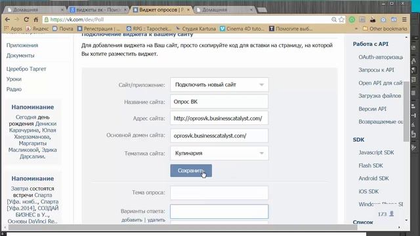This screenshot has width=420, height=236.
Task: Open the Помогите выб... bookmark
Action: point(291,29)
